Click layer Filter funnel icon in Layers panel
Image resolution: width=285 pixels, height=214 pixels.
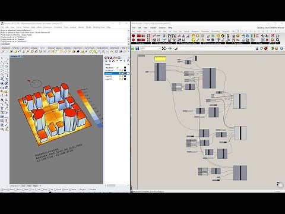[x=128, y=61]
